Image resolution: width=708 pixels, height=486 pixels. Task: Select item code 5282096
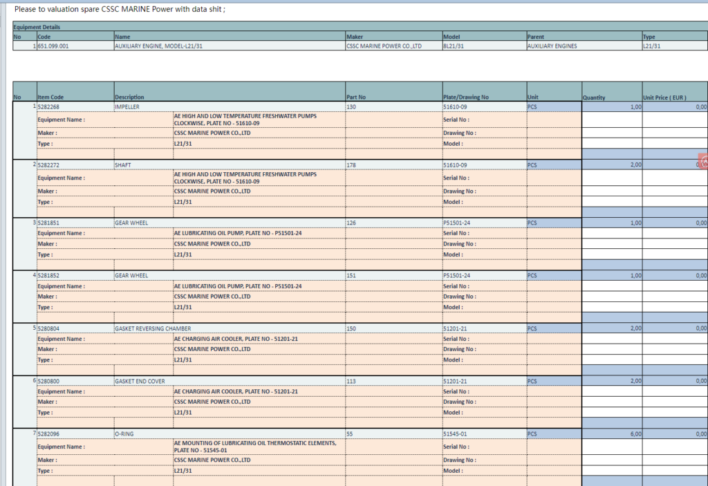(75, 433)
